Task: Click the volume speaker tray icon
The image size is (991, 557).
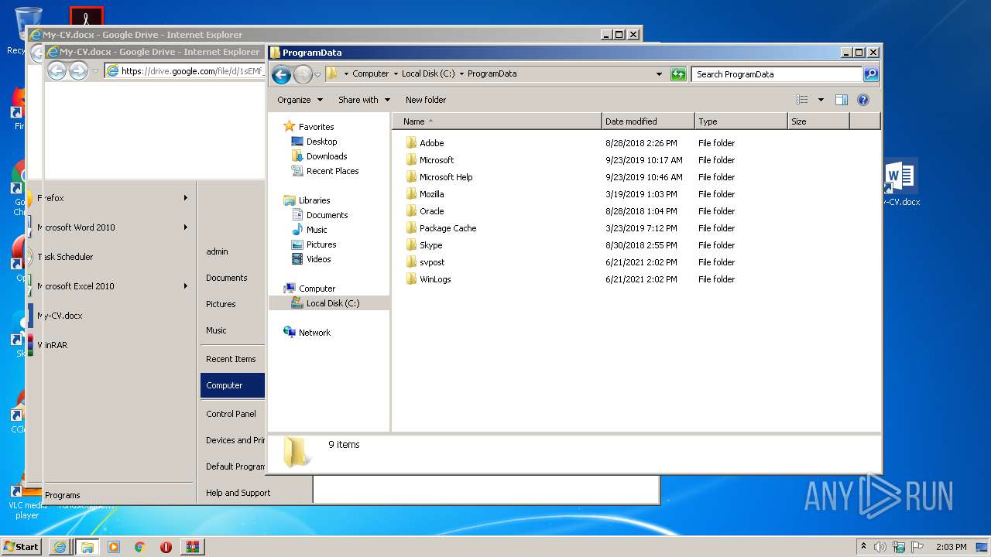Action: click(880, 547)
